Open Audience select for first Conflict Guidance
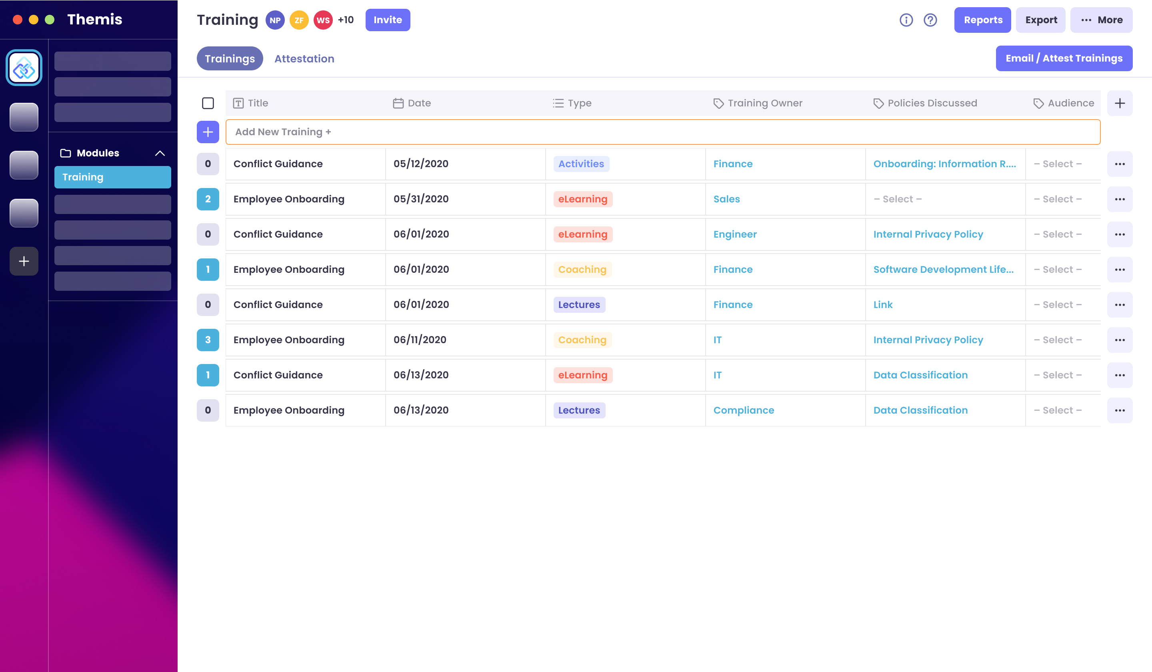This screenshot has height=672, width=1152. pyautogui.click(x=1057, y=164)
